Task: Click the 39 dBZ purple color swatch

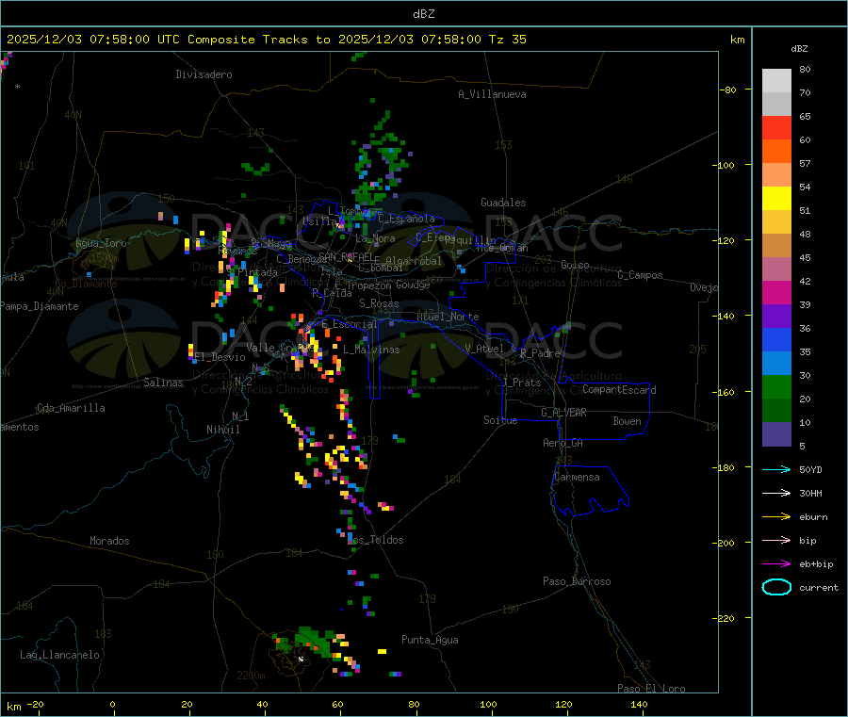Action: [x=776, y=317]
